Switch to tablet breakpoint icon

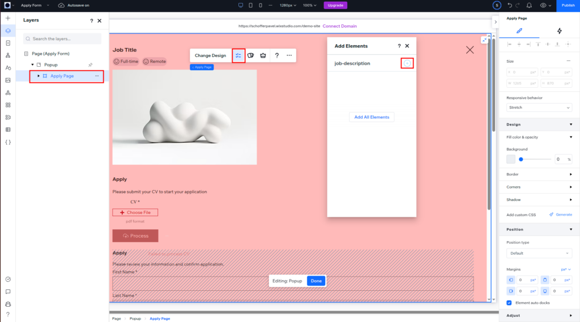250,5
